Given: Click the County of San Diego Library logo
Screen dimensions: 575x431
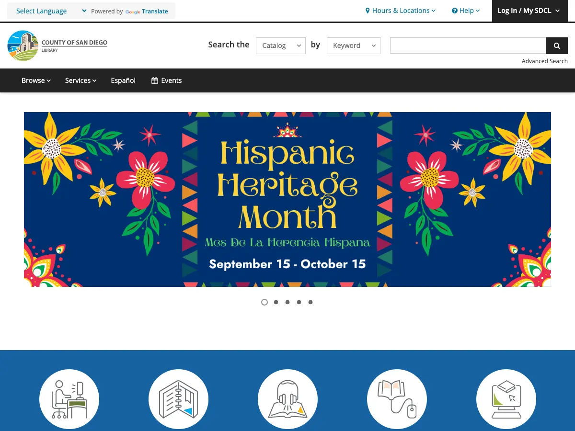Looking at the screenshot, I should (x=57, y=46).
